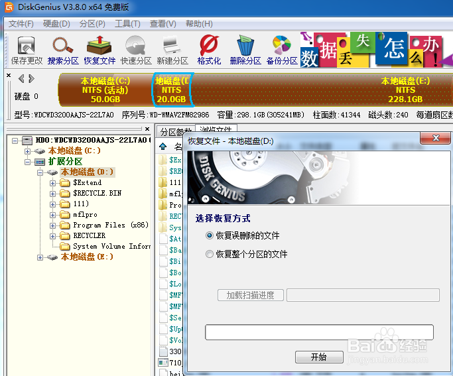Image resolution: width=453 pixels, height=376 pixels.
Task: Switch to the 分区参数 tab
Action: coord(176,132)
